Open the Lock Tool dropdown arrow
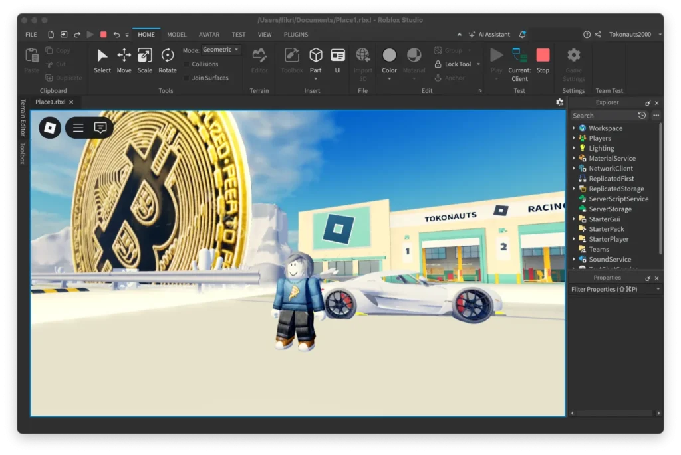The image size is (681, 455). coord(478,64)
